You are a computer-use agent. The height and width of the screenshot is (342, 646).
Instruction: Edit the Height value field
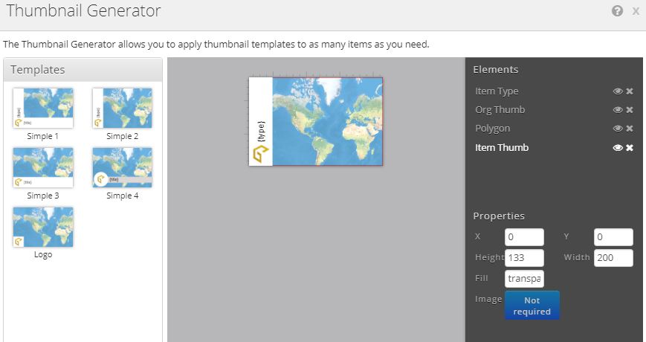[x=523, y=258]
